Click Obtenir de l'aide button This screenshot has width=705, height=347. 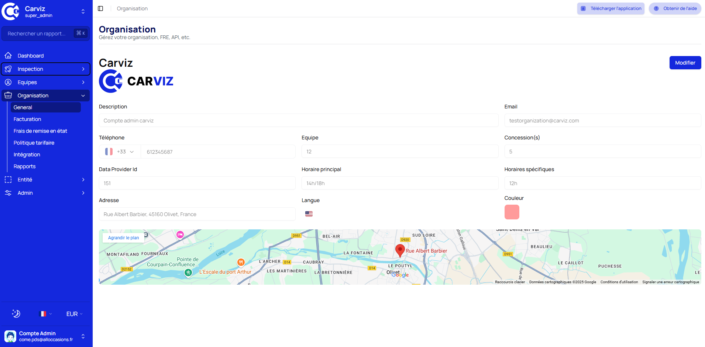[675, 8]
